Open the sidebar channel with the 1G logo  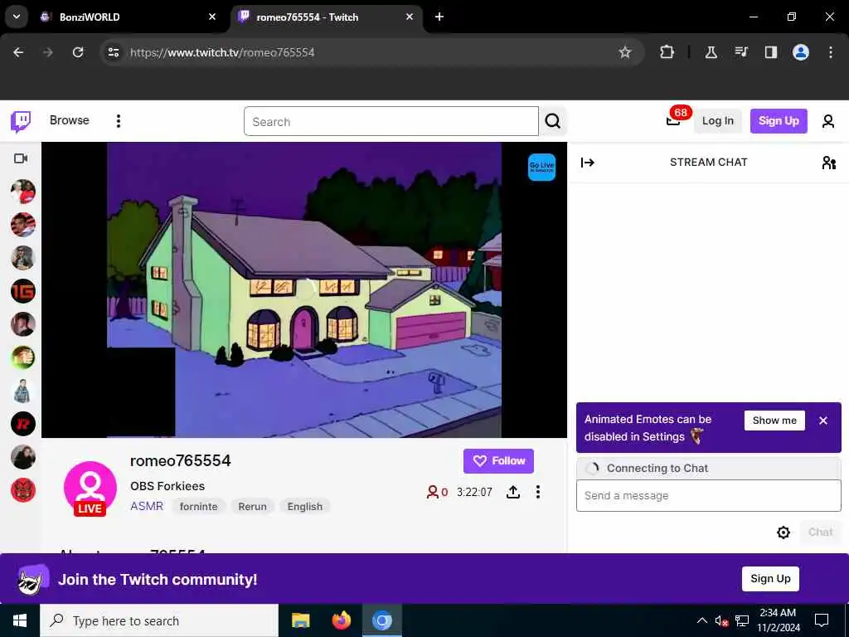click(22, 291)
